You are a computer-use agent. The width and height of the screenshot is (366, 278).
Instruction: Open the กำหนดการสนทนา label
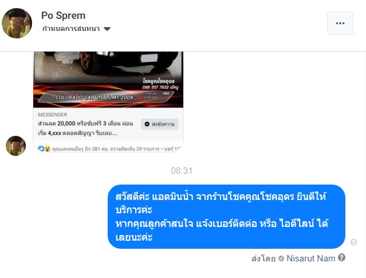71,29
